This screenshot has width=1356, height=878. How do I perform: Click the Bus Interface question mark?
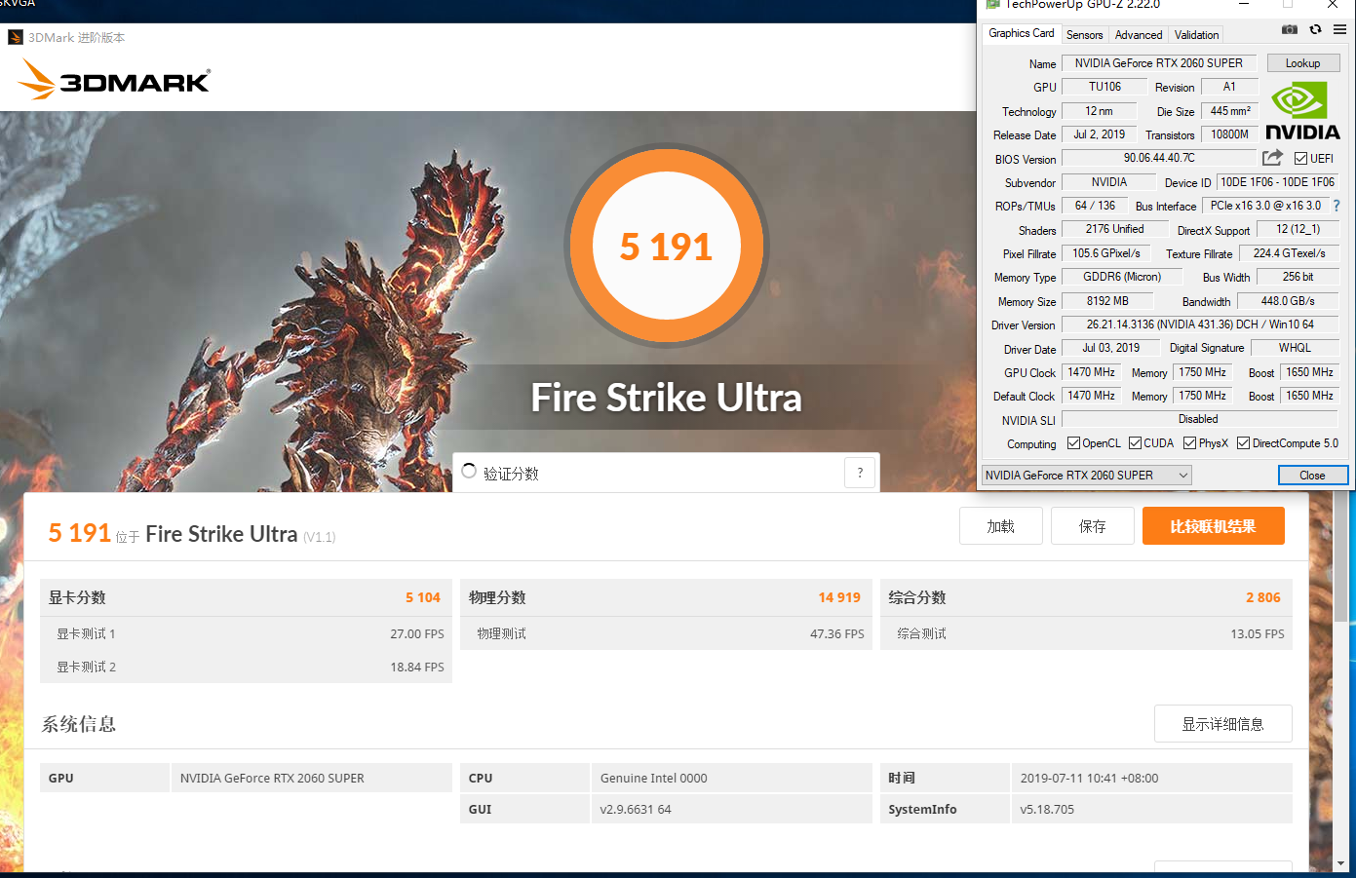coord(1337,206)
